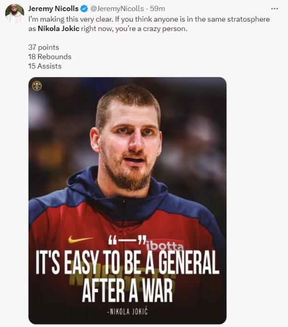Click the 59m timestamp of the tweet
This screenshot has height=327, width=288.
[157, 9]
